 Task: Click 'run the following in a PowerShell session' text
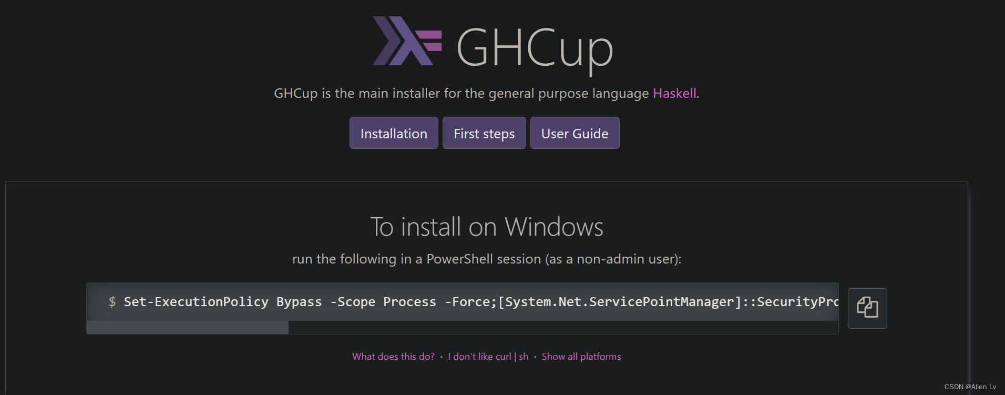tap(416, 259)
